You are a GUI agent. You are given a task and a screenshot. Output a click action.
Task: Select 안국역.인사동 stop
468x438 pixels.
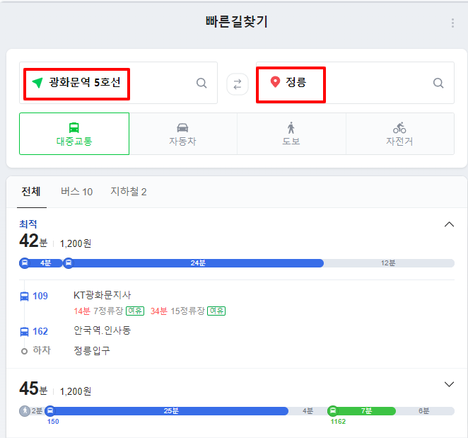pyautogui.click(x=103, y=330)
